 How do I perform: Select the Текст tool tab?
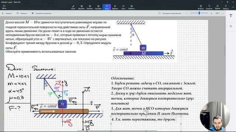(x=107, y=7)
